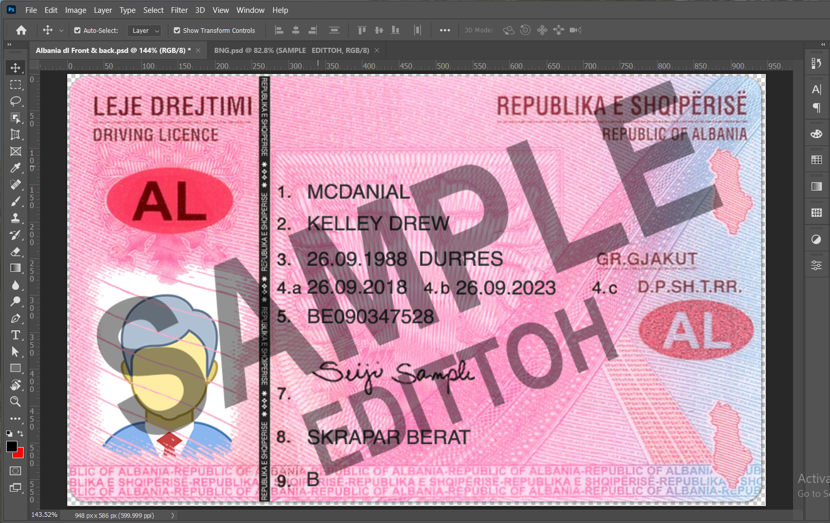Click align horizontal centers button
Screen dimensions: 830x523
point(296,30)
